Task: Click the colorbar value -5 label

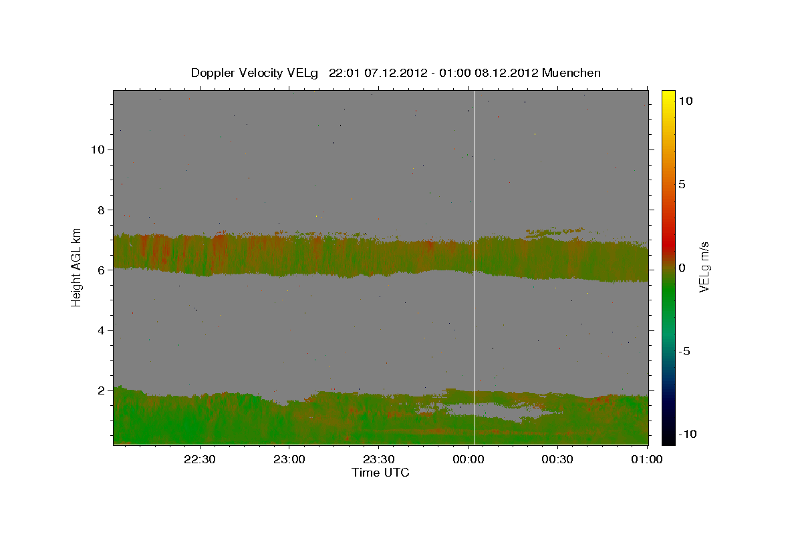Action: pyautogui.click(x=684, y=352)
